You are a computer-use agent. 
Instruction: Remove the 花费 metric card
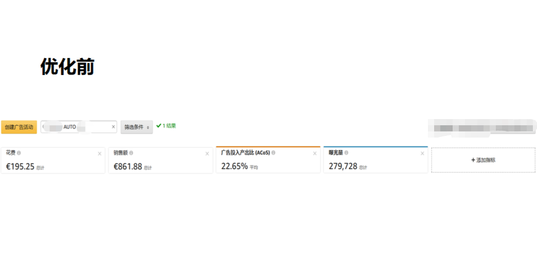point(100,153)
